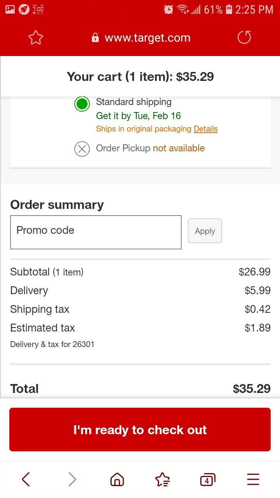
Task: Apply the promo code
Action: 205,231
